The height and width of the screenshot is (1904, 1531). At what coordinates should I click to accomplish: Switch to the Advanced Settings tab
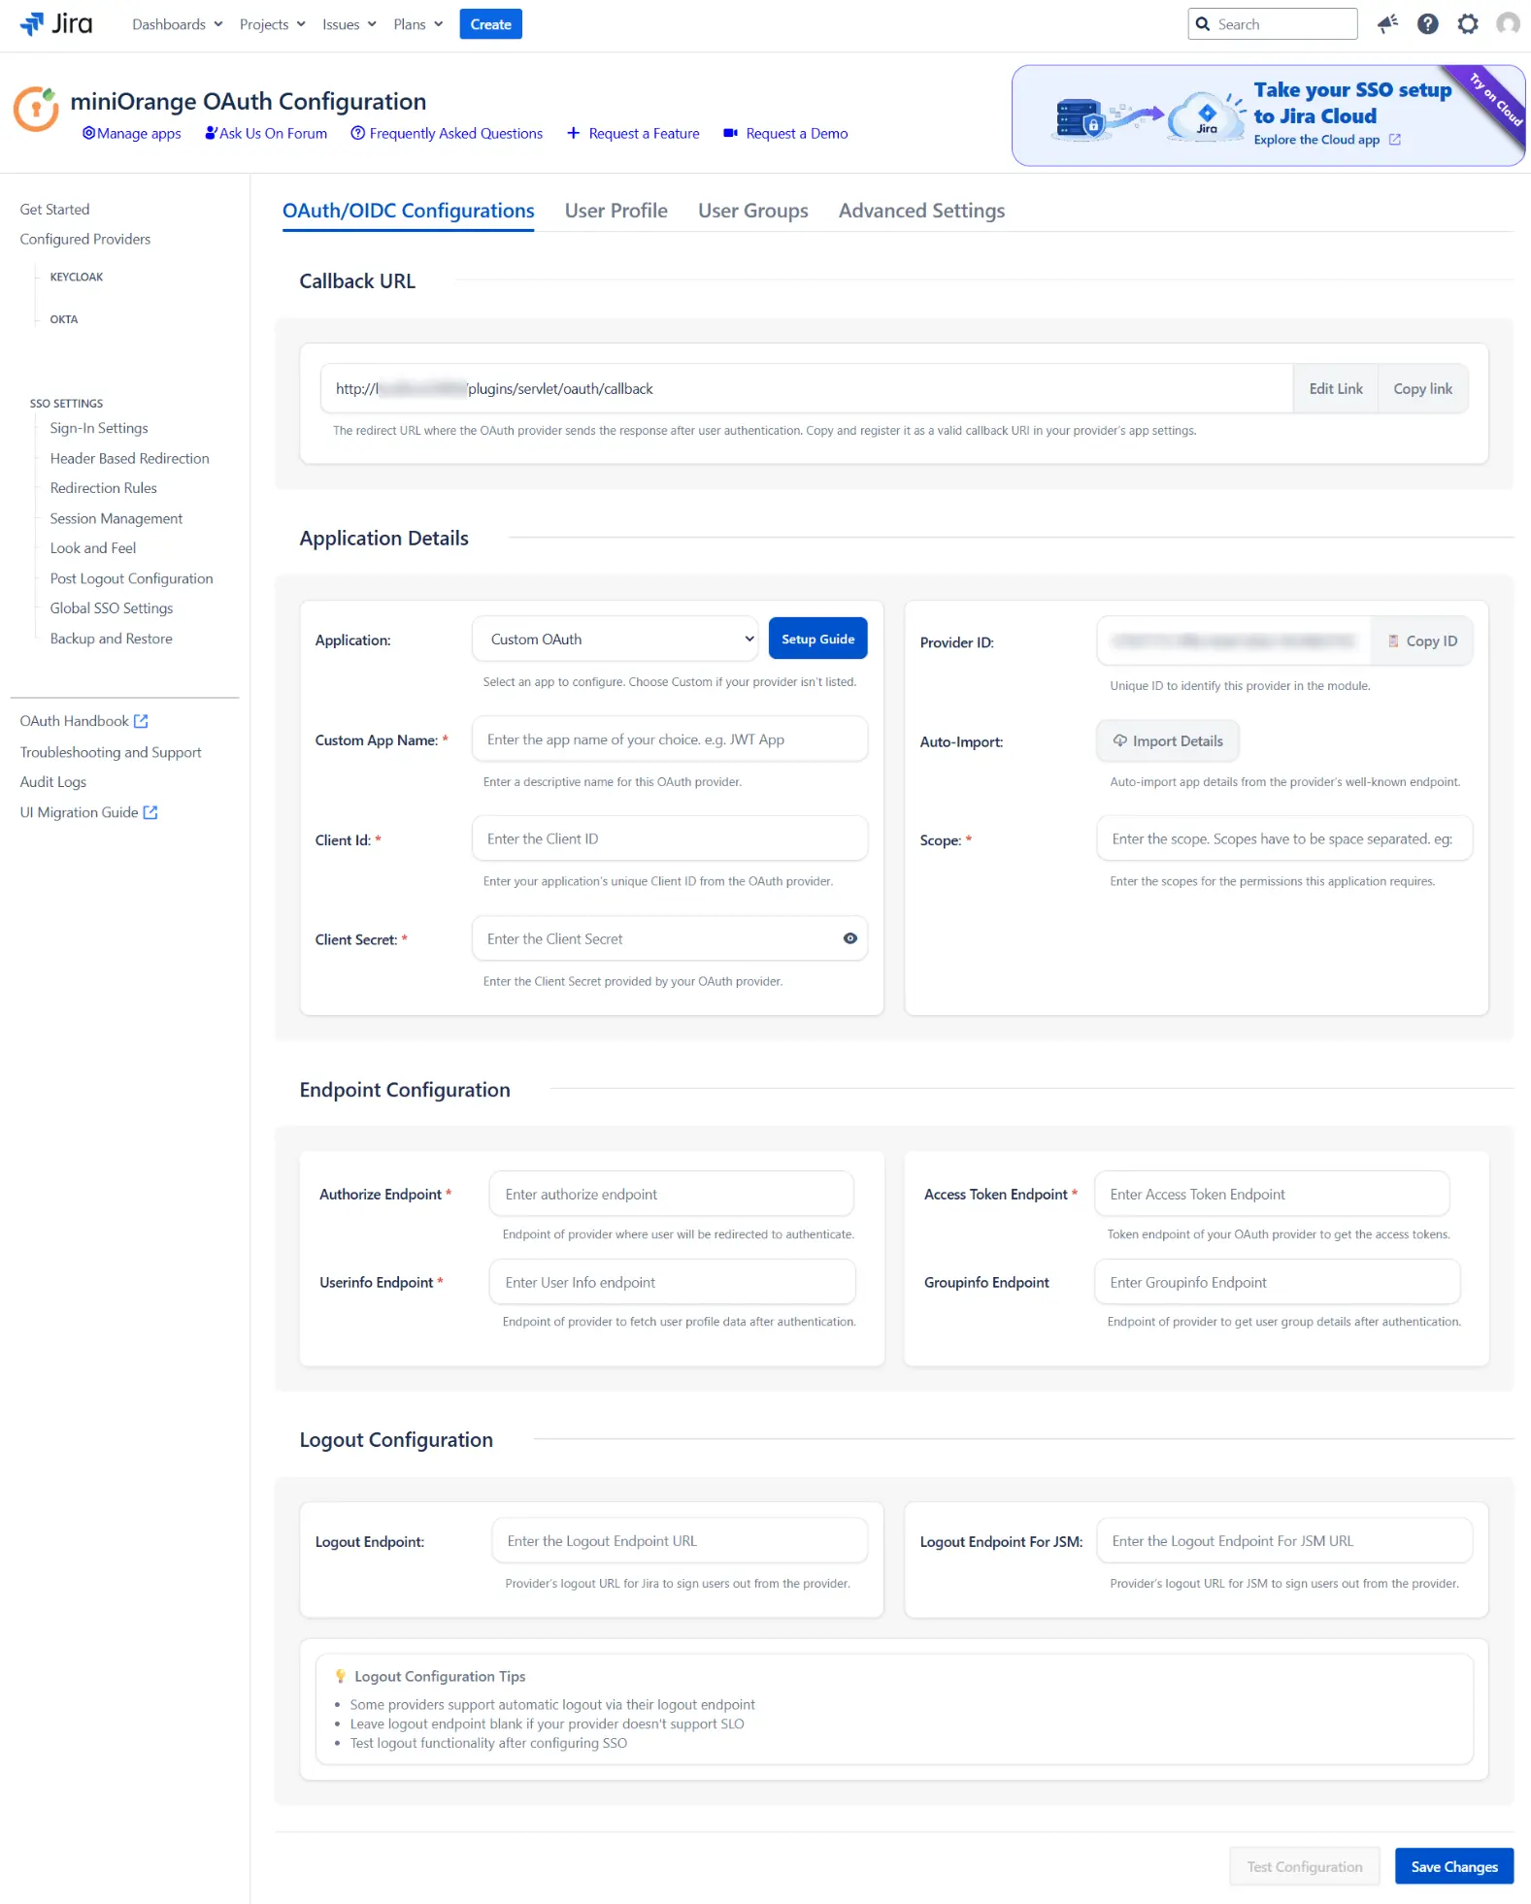921,211
